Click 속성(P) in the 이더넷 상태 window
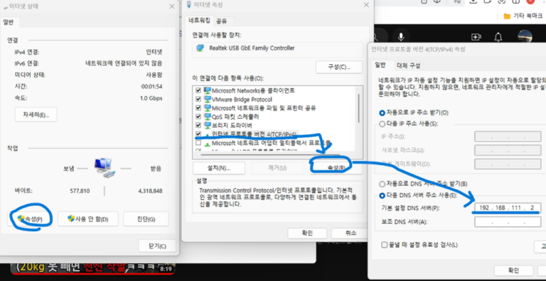Image resolution: width=546 pixels, height=281 pixels. pos(30,219)
